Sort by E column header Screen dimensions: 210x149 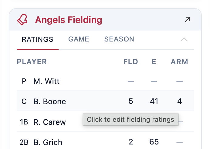click(154, 62)
